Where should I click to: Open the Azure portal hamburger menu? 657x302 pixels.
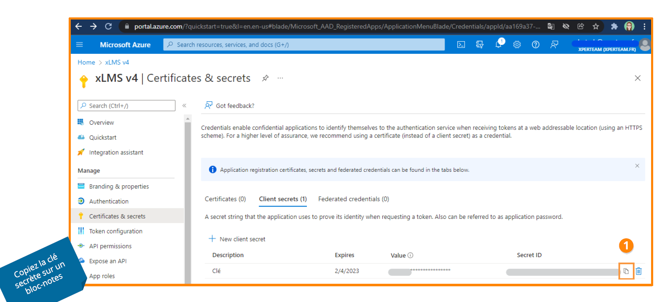click(x=80, y=45)
